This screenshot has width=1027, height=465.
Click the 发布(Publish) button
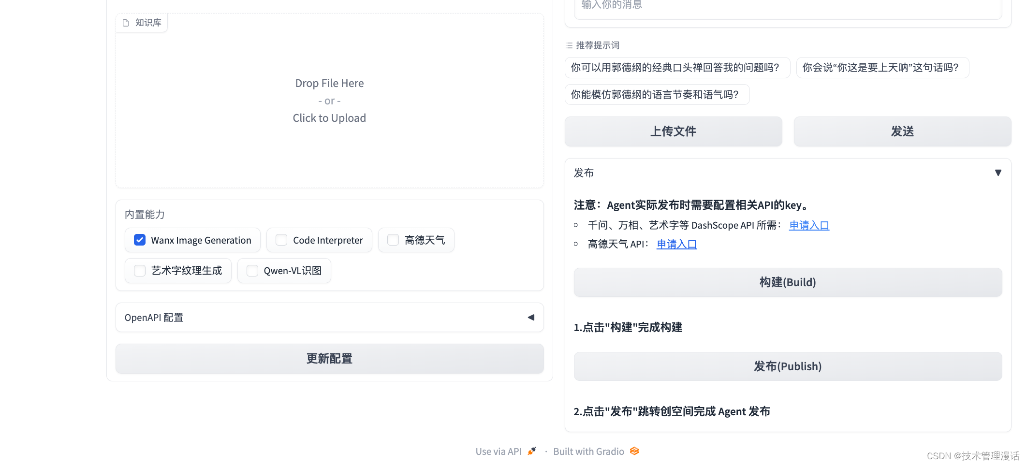[x=788, y=366]
